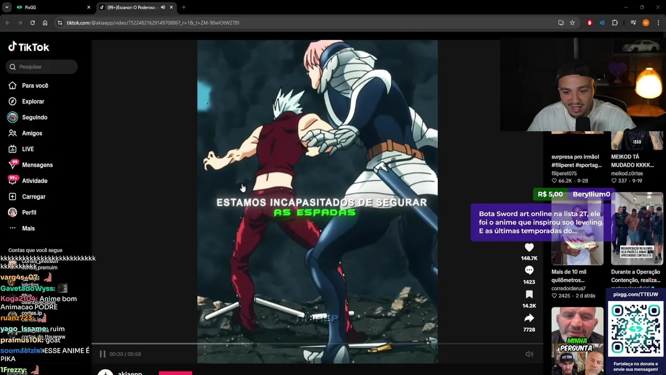
Task: Click the Para você home icon
Action: click(12, 85)
